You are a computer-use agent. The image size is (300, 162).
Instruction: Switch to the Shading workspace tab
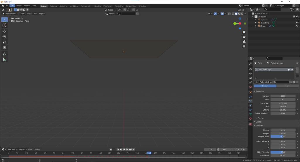98,6
